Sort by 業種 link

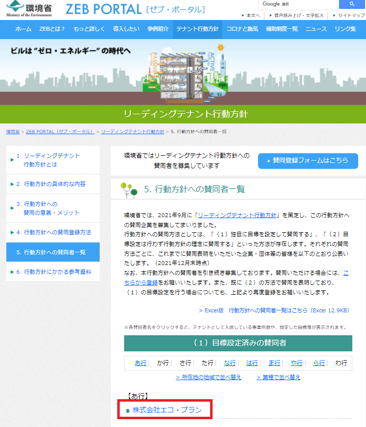(x=279, y=377)
